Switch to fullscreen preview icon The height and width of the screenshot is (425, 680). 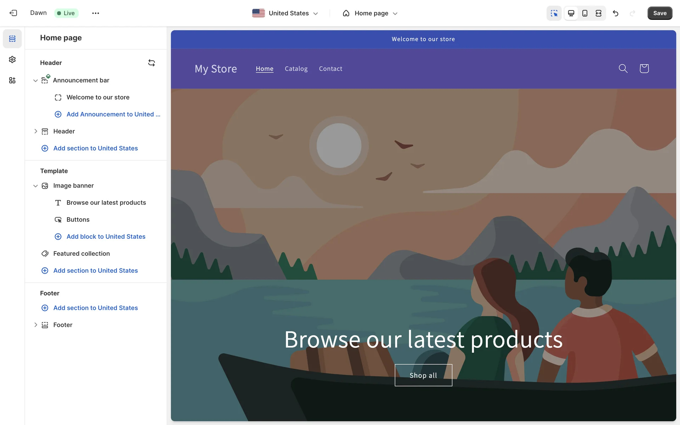pos(599,13)
